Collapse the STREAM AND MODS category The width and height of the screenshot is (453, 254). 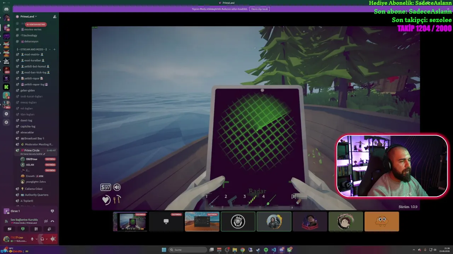point(31,49)
